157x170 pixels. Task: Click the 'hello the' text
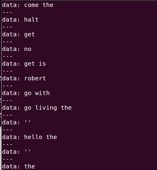40,137
